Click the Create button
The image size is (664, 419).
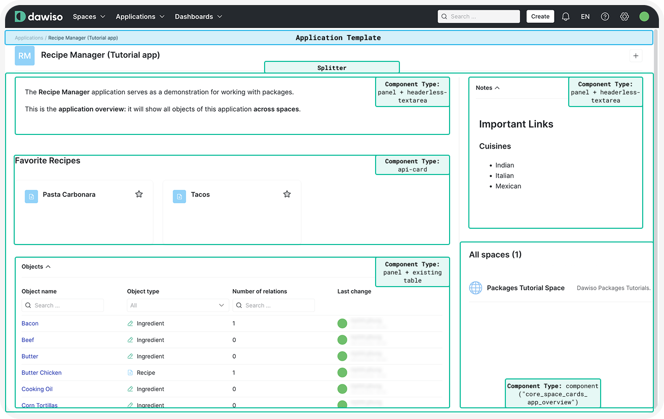(x=540, y=17)
